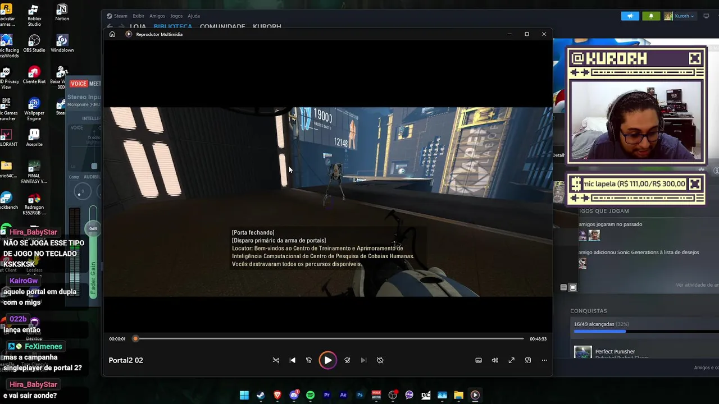Open Steam's green notifications bell
Image resolution: width=719 pixels, height=404 pixels.
click(x=651, y=16)
